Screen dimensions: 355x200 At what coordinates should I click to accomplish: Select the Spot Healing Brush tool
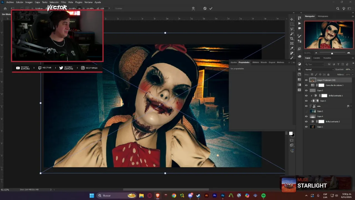292,53
